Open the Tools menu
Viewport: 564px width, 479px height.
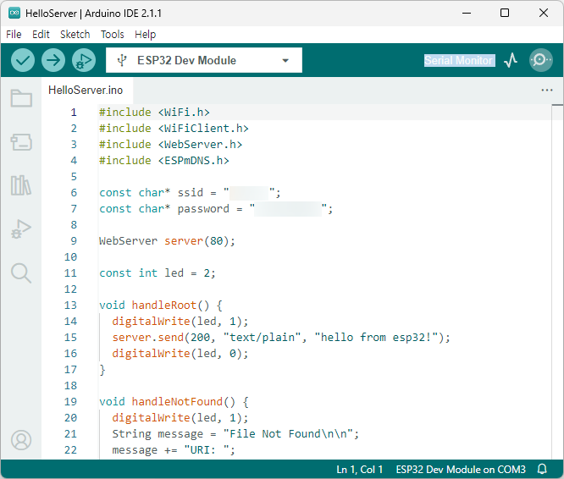pyautogui.click(x=113, y=35)
